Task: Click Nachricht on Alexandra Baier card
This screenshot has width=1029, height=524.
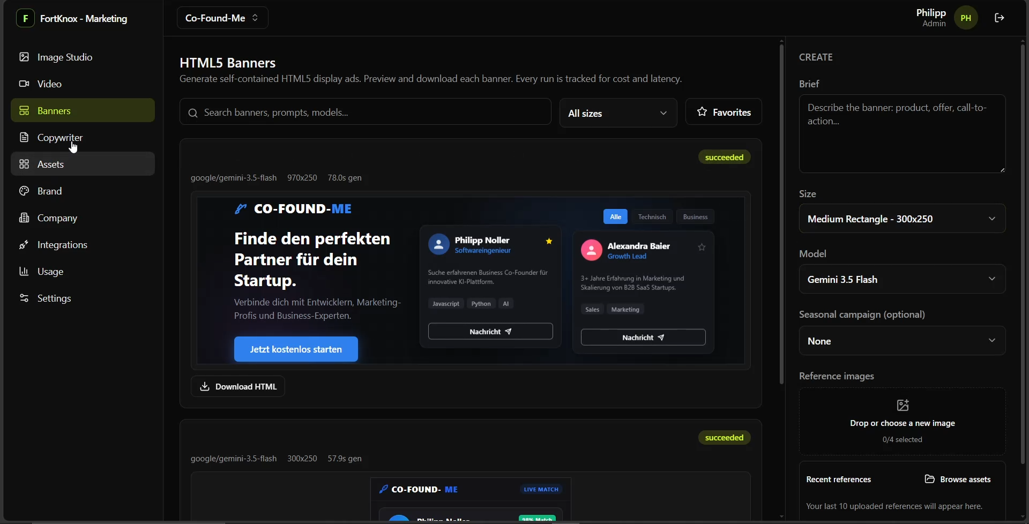Action: (643, 338)
